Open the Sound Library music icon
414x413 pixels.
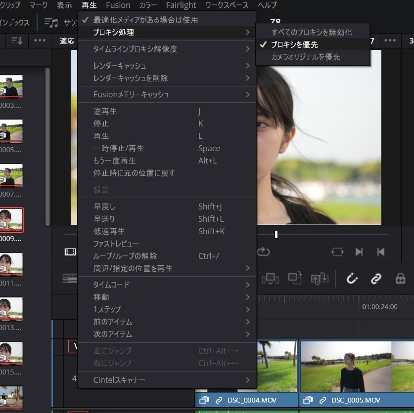[x=51, y=23]
